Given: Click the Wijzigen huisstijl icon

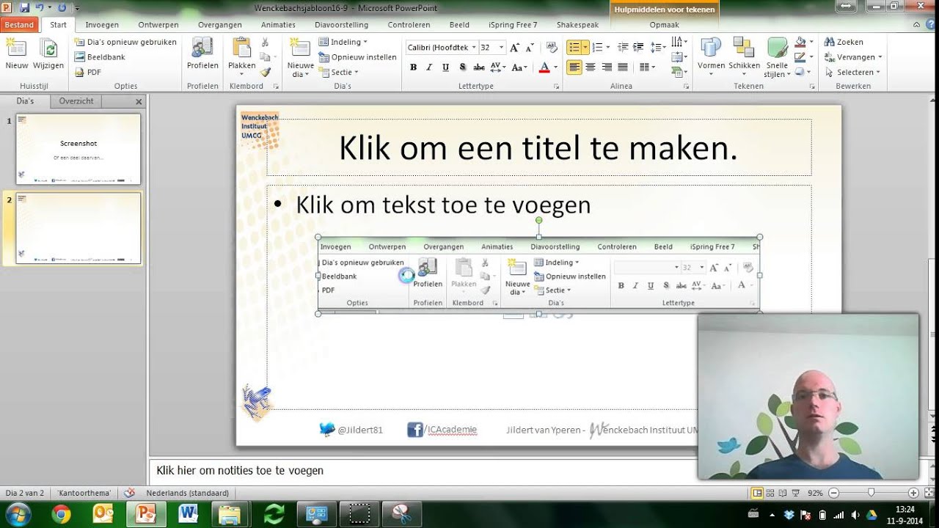Looking at the screenshot, I should pyautogui.click(x=48, y=53).
